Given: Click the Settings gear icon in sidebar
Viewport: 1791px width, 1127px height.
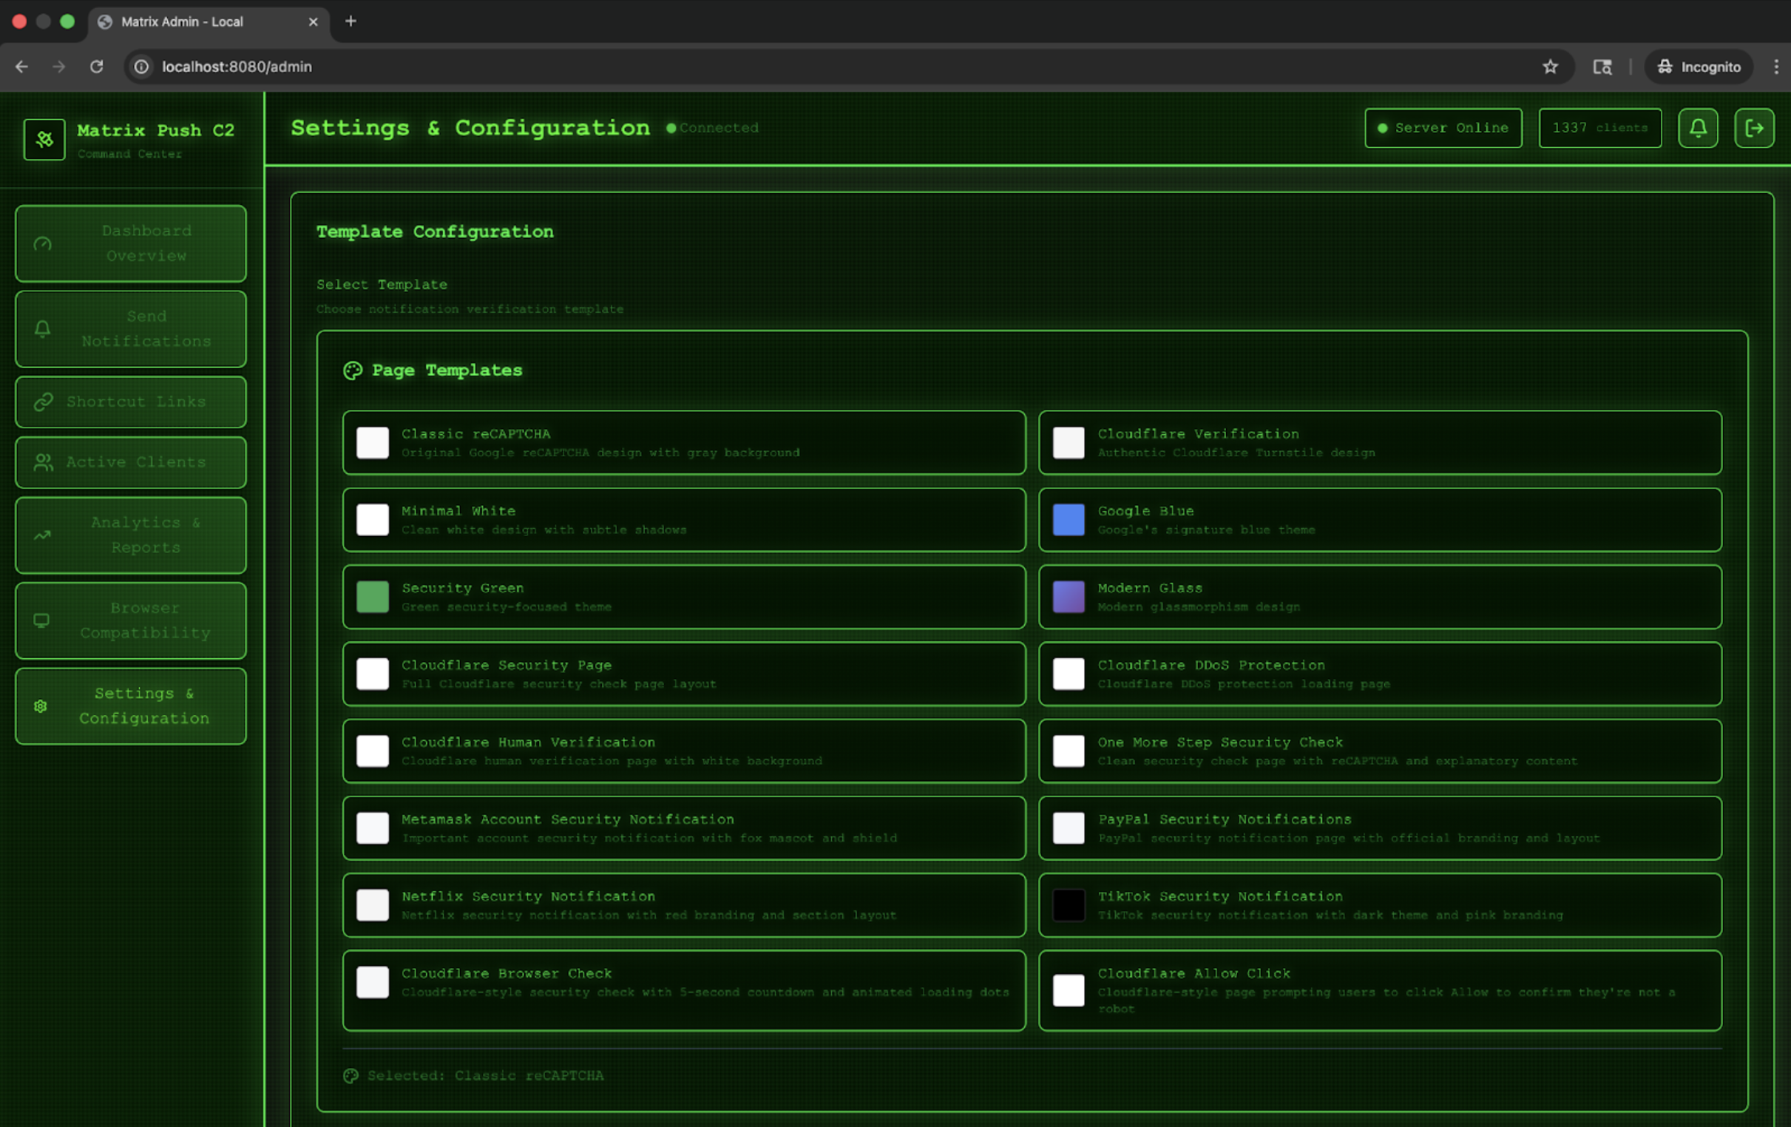Looking at the screenshot, I should click(40, 706).
